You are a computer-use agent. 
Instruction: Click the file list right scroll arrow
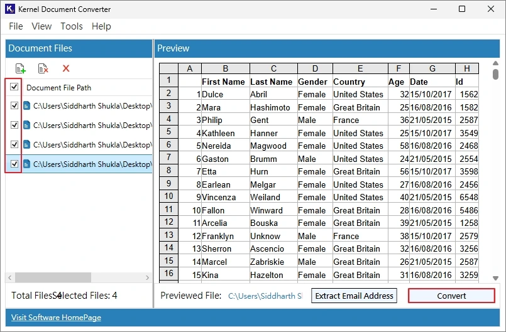148,277
